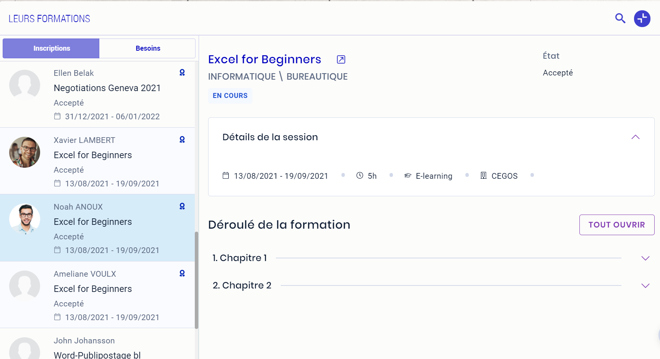Click the EN COURS status badge
Image resolution: width=660 pixels, height=359 pixels.
(230, 96)
